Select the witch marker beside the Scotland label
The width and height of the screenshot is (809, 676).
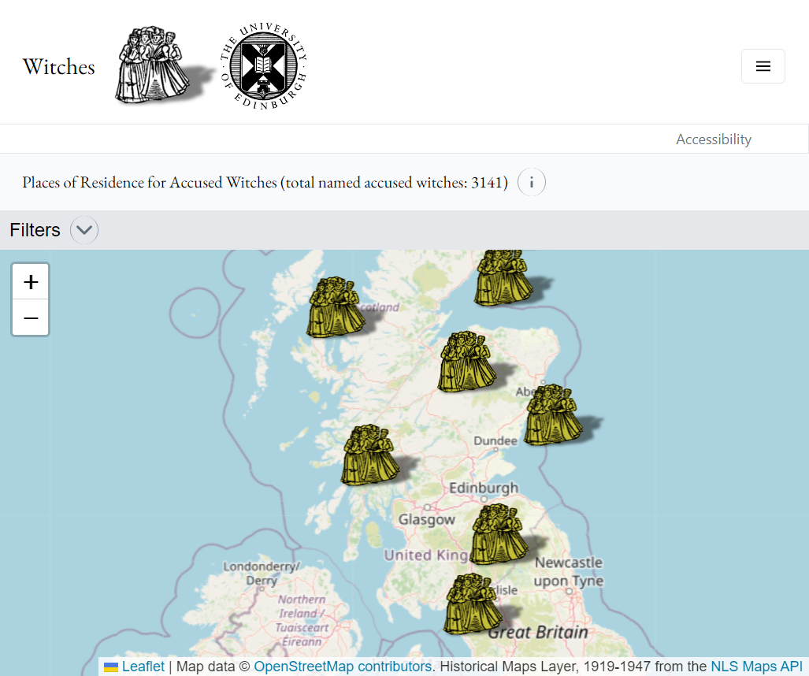click(336, 307)
